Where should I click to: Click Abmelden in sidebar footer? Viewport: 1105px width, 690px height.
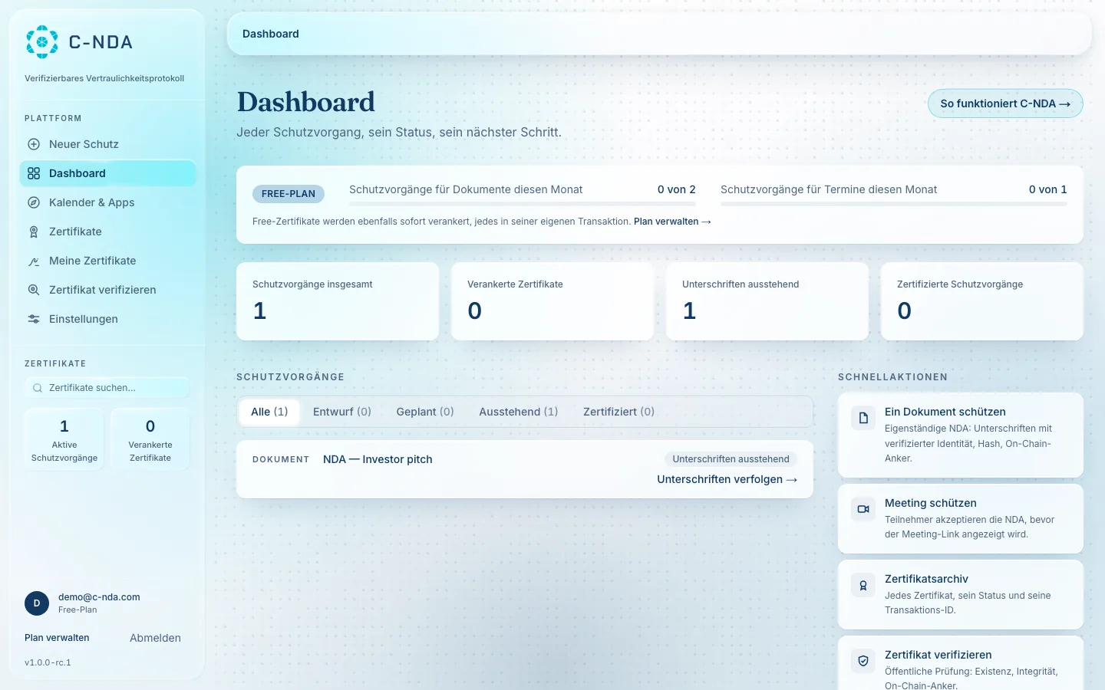155,638
